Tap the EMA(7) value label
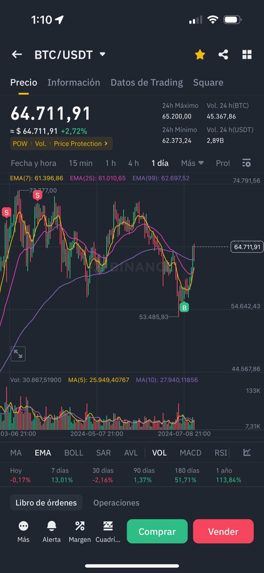264x573 pixels. coord(37,178)
